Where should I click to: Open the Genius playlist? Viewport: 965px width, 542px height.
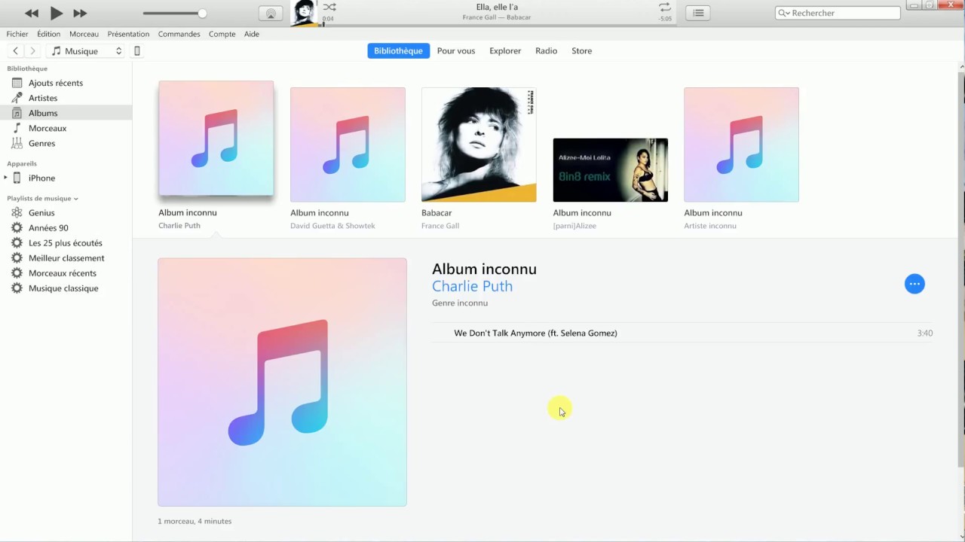(x=66, y=212)
